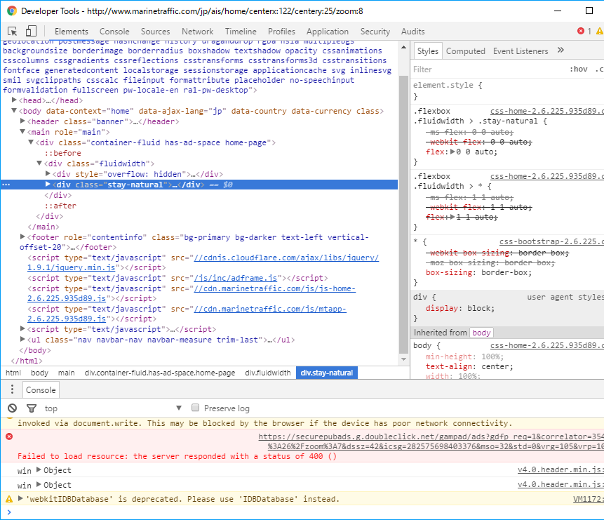
Task: Expand the ul navbar-nav node
Action: click(x=22, y=339)
